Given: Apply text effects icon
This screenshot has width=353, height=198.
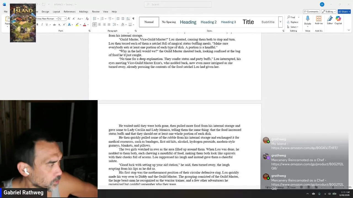Looking at the screenshot, I should pos(70,24).
